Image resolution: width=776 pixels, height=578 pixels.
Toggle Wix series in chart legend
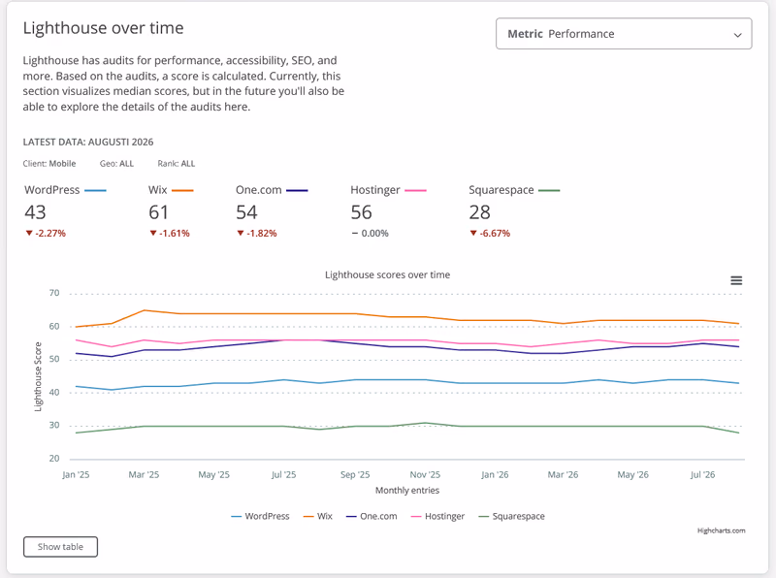coord(318,516)
